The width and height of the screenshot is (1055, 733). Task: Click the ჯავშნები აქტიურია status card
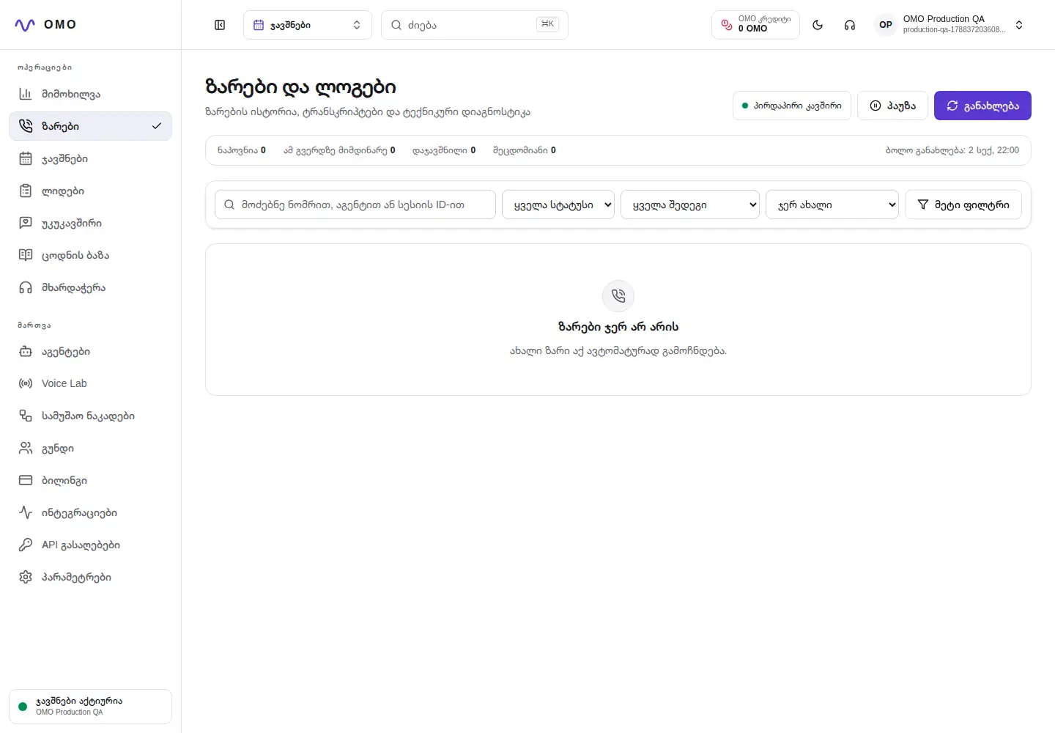pyautogui.click(x=91, y=707)
